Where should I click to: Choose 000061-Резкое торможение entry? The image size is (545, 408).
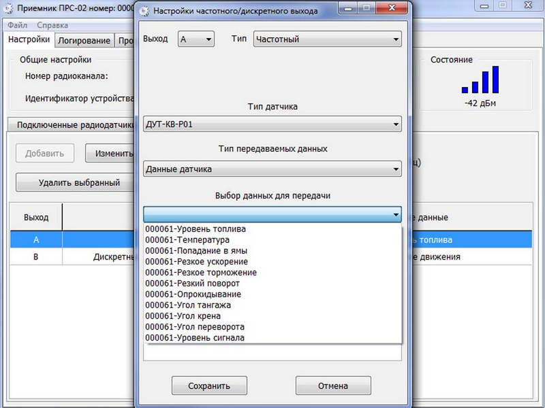[x=272, y=273]
